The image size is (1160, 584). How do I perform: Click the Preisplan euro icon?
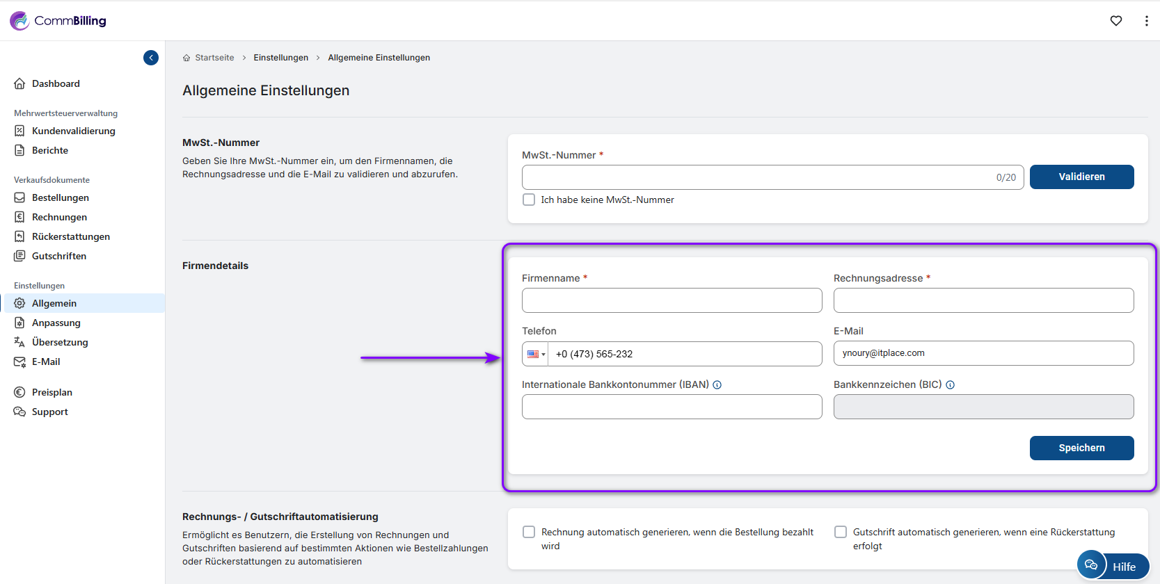(x=19, y=392)
